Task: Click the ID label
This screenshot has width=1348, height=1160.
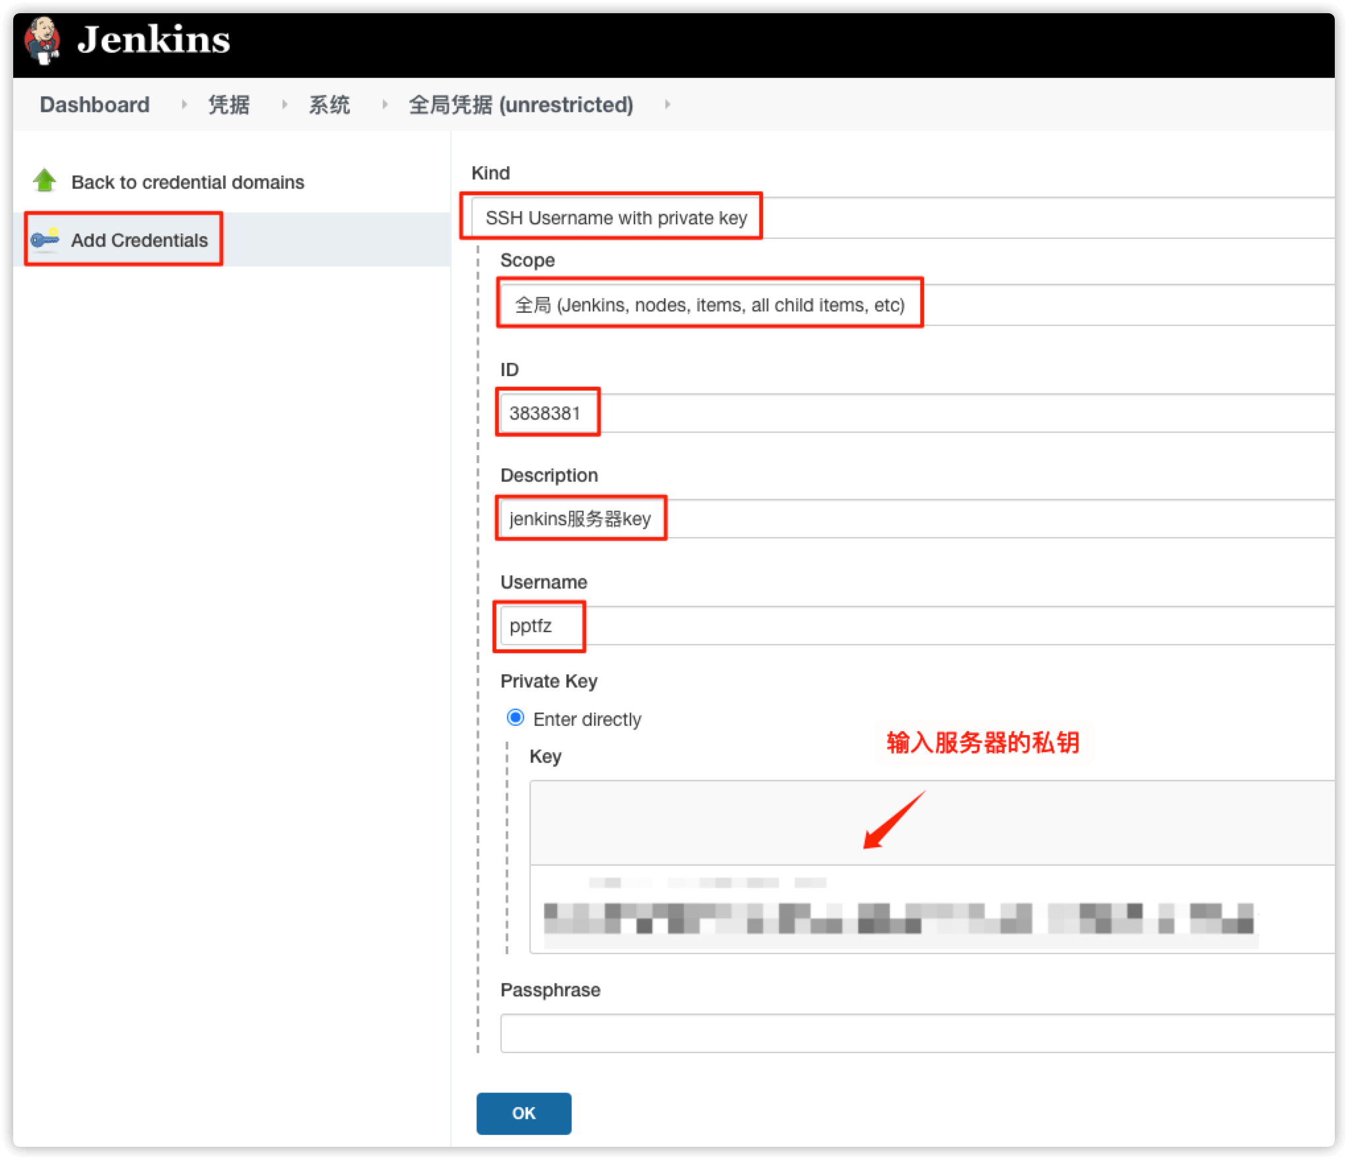Action: [510, 370]
